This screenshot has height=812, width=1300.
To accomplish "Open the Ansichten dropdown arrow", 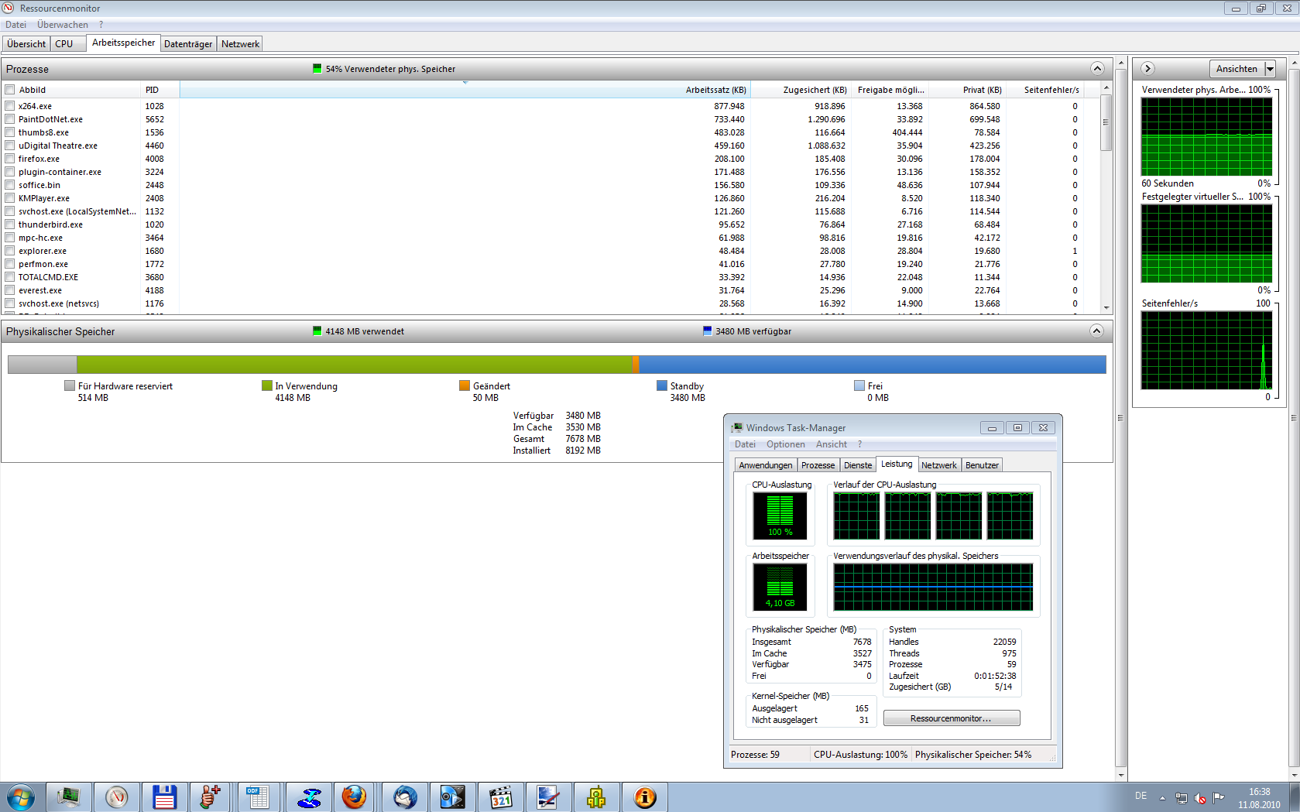I will tap(1270, 69).
